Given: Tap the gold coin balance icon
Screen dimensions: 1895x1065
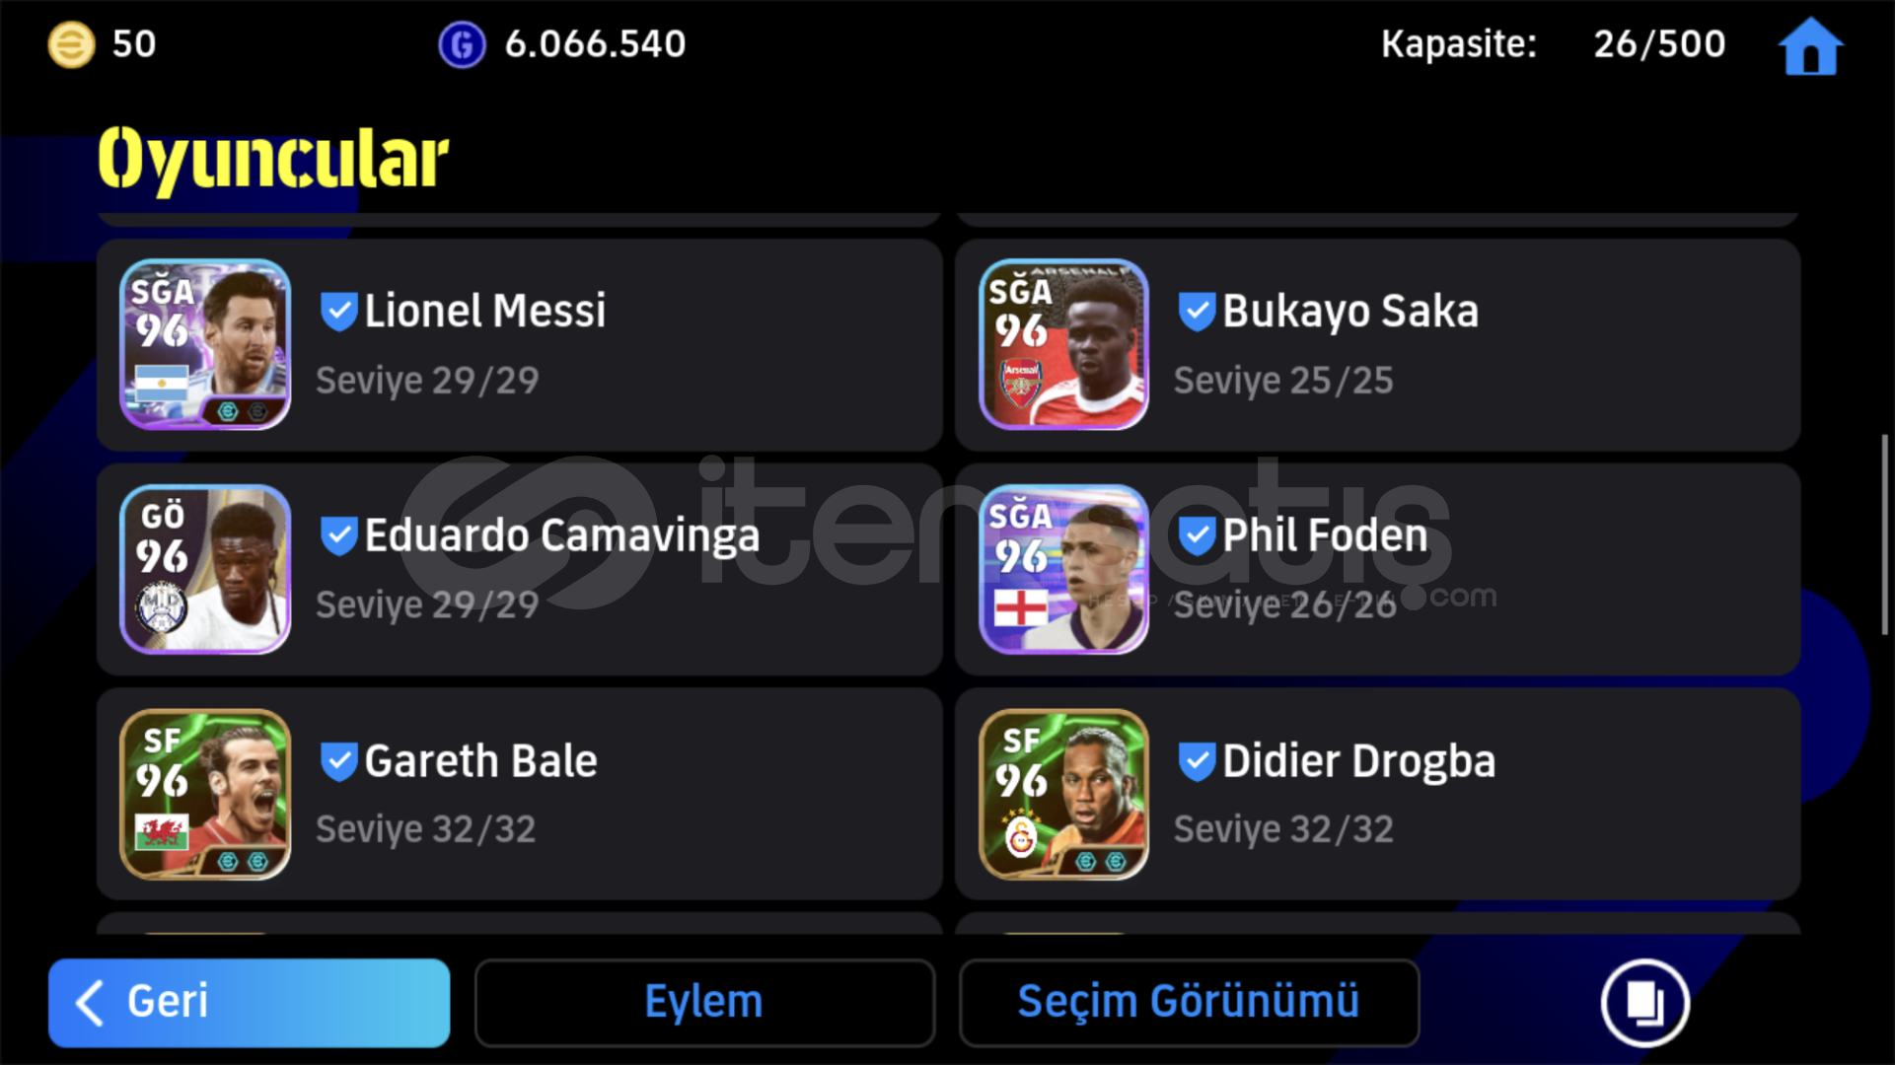Looking at the screenshot, I should 71,44.
